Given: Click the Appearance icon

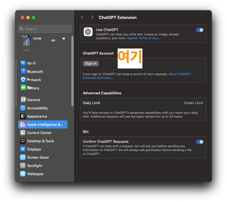Looking at the screenshot, I should point(23,116).
